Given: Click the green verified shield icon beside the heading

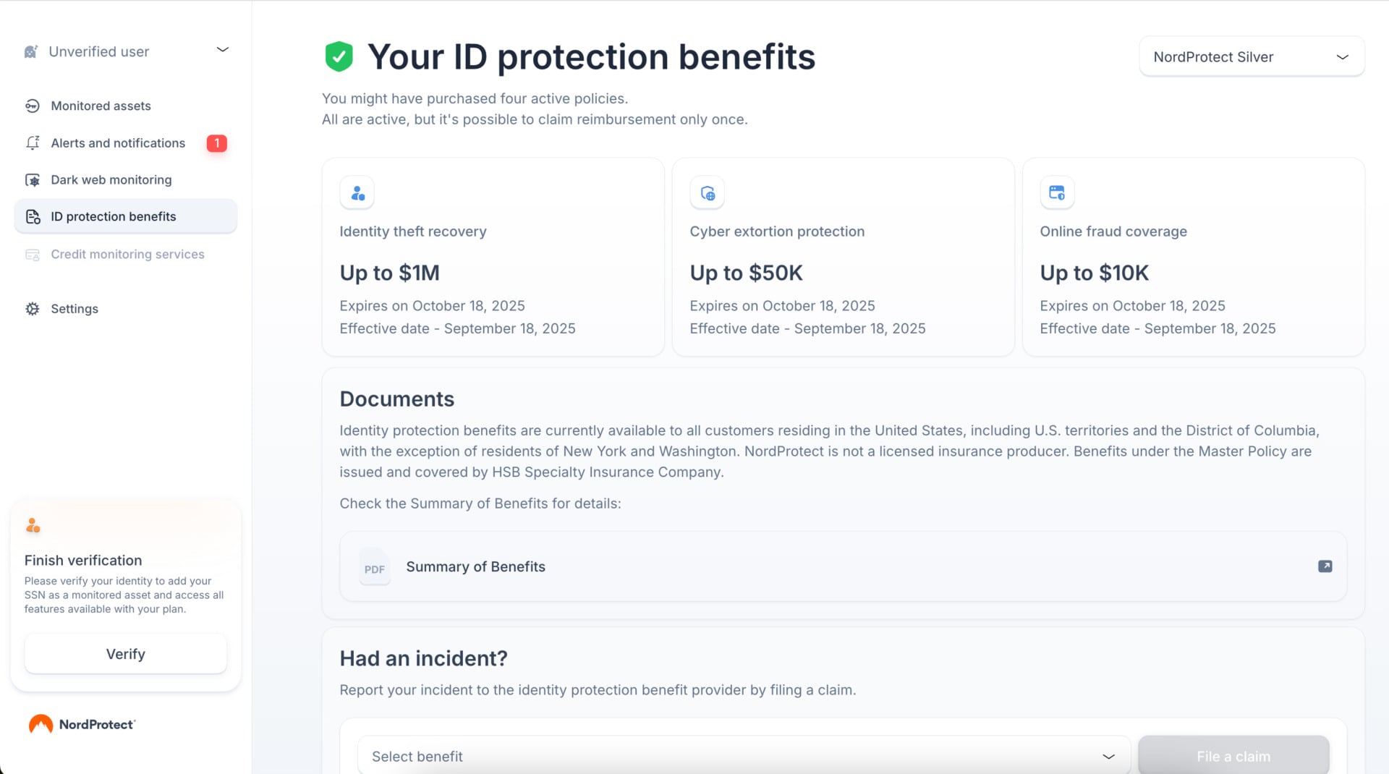Looking at the screenshot, I should click(339, 56).
